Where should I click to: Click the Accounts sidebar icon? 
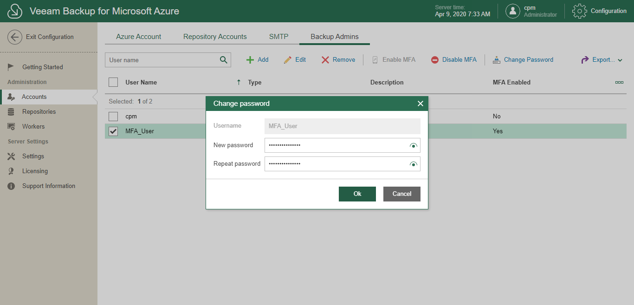(x=12, y=97)
